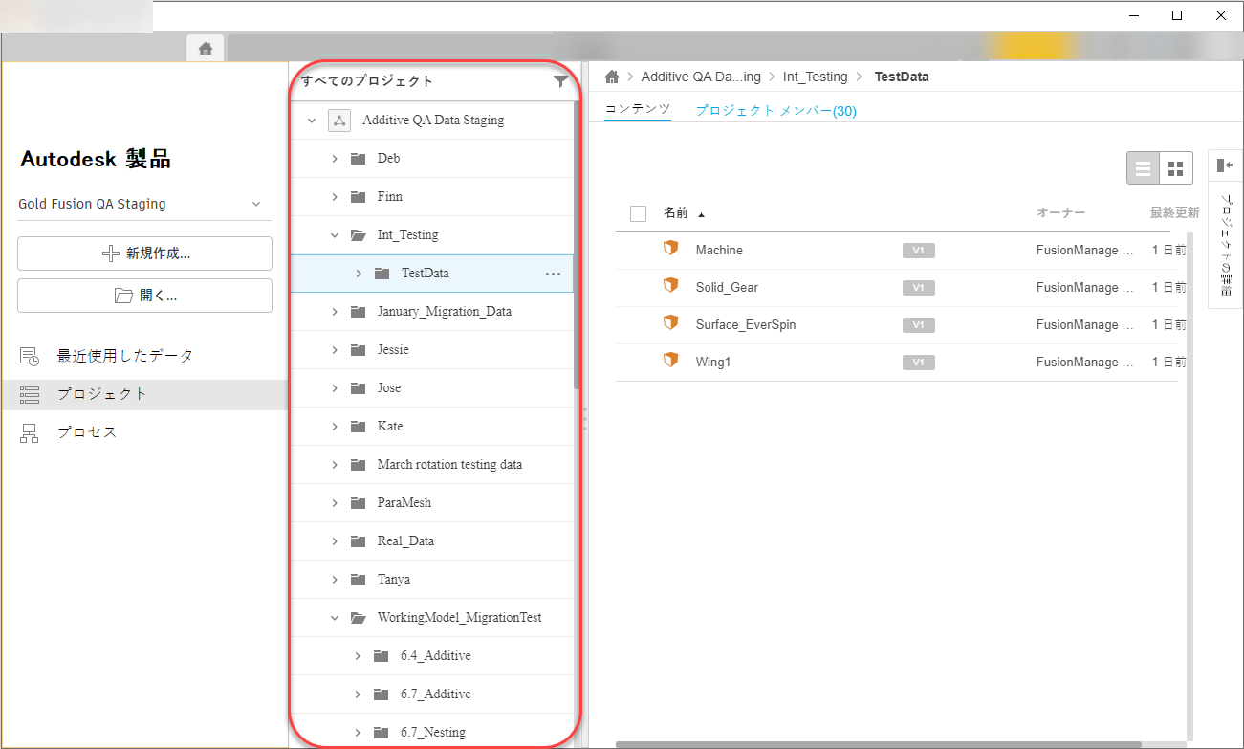The image size is (1244, 749).
Task: Click the ParaMesh folder icon
Action: 359,503
